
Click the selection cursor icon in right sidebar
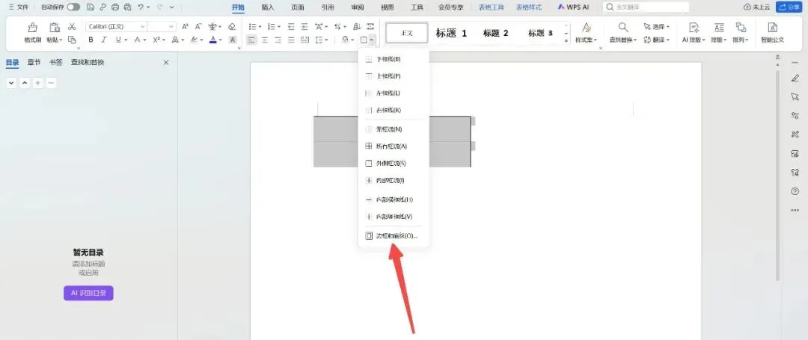[795, 96]
